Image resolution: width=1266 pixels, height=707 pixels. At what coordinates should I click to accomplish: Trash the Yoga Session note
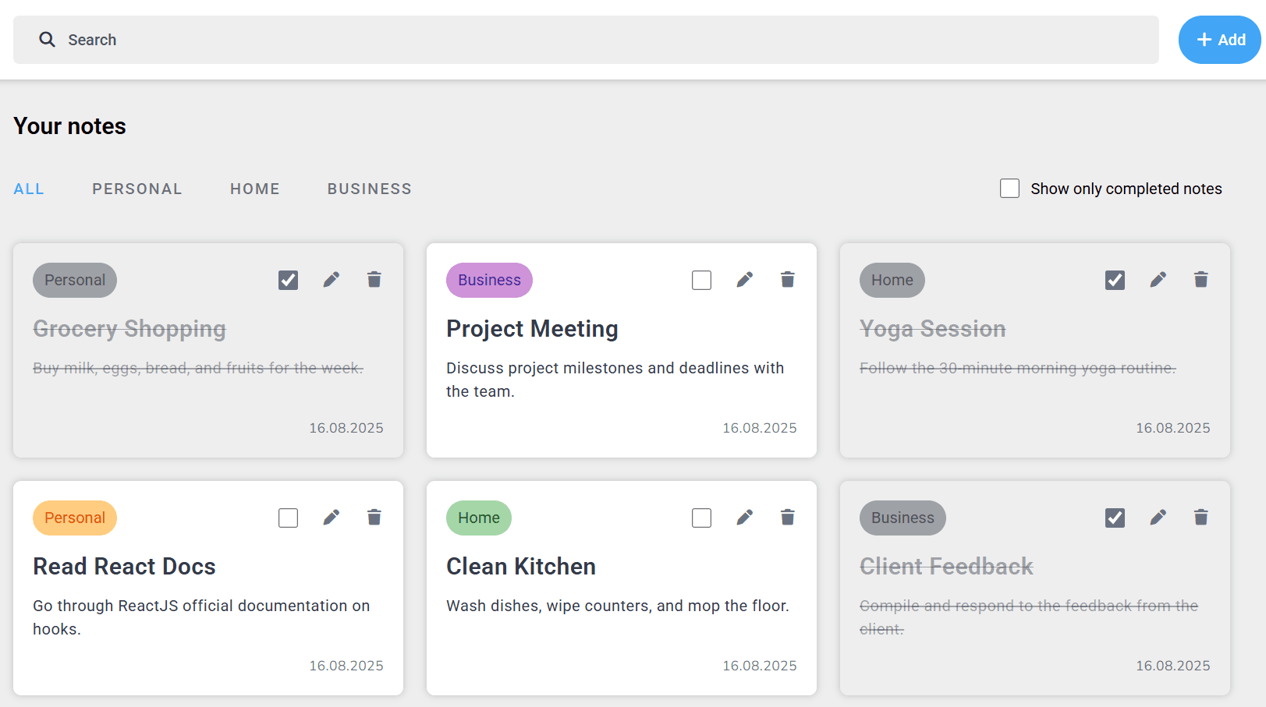coord(1201,280)
